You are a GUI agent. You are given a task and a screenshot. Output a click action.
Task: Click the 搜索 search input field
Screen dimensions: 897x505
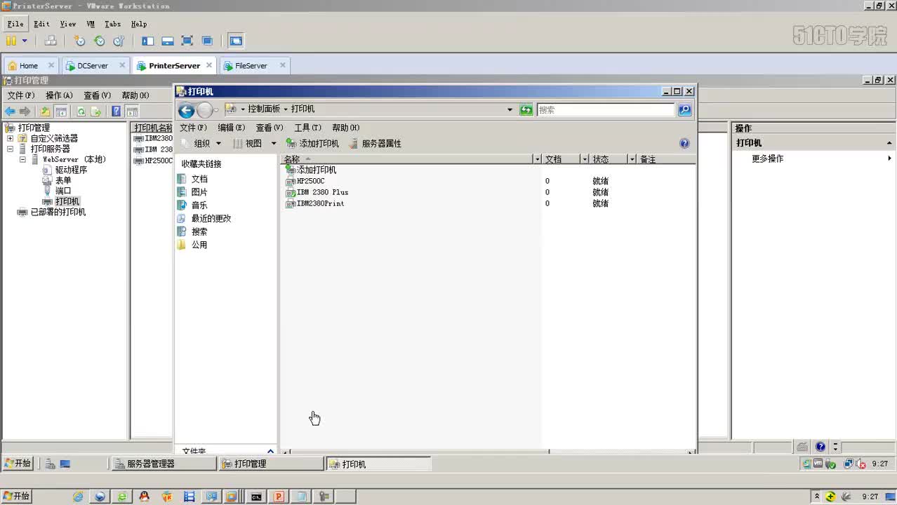[x=606, y=110]
